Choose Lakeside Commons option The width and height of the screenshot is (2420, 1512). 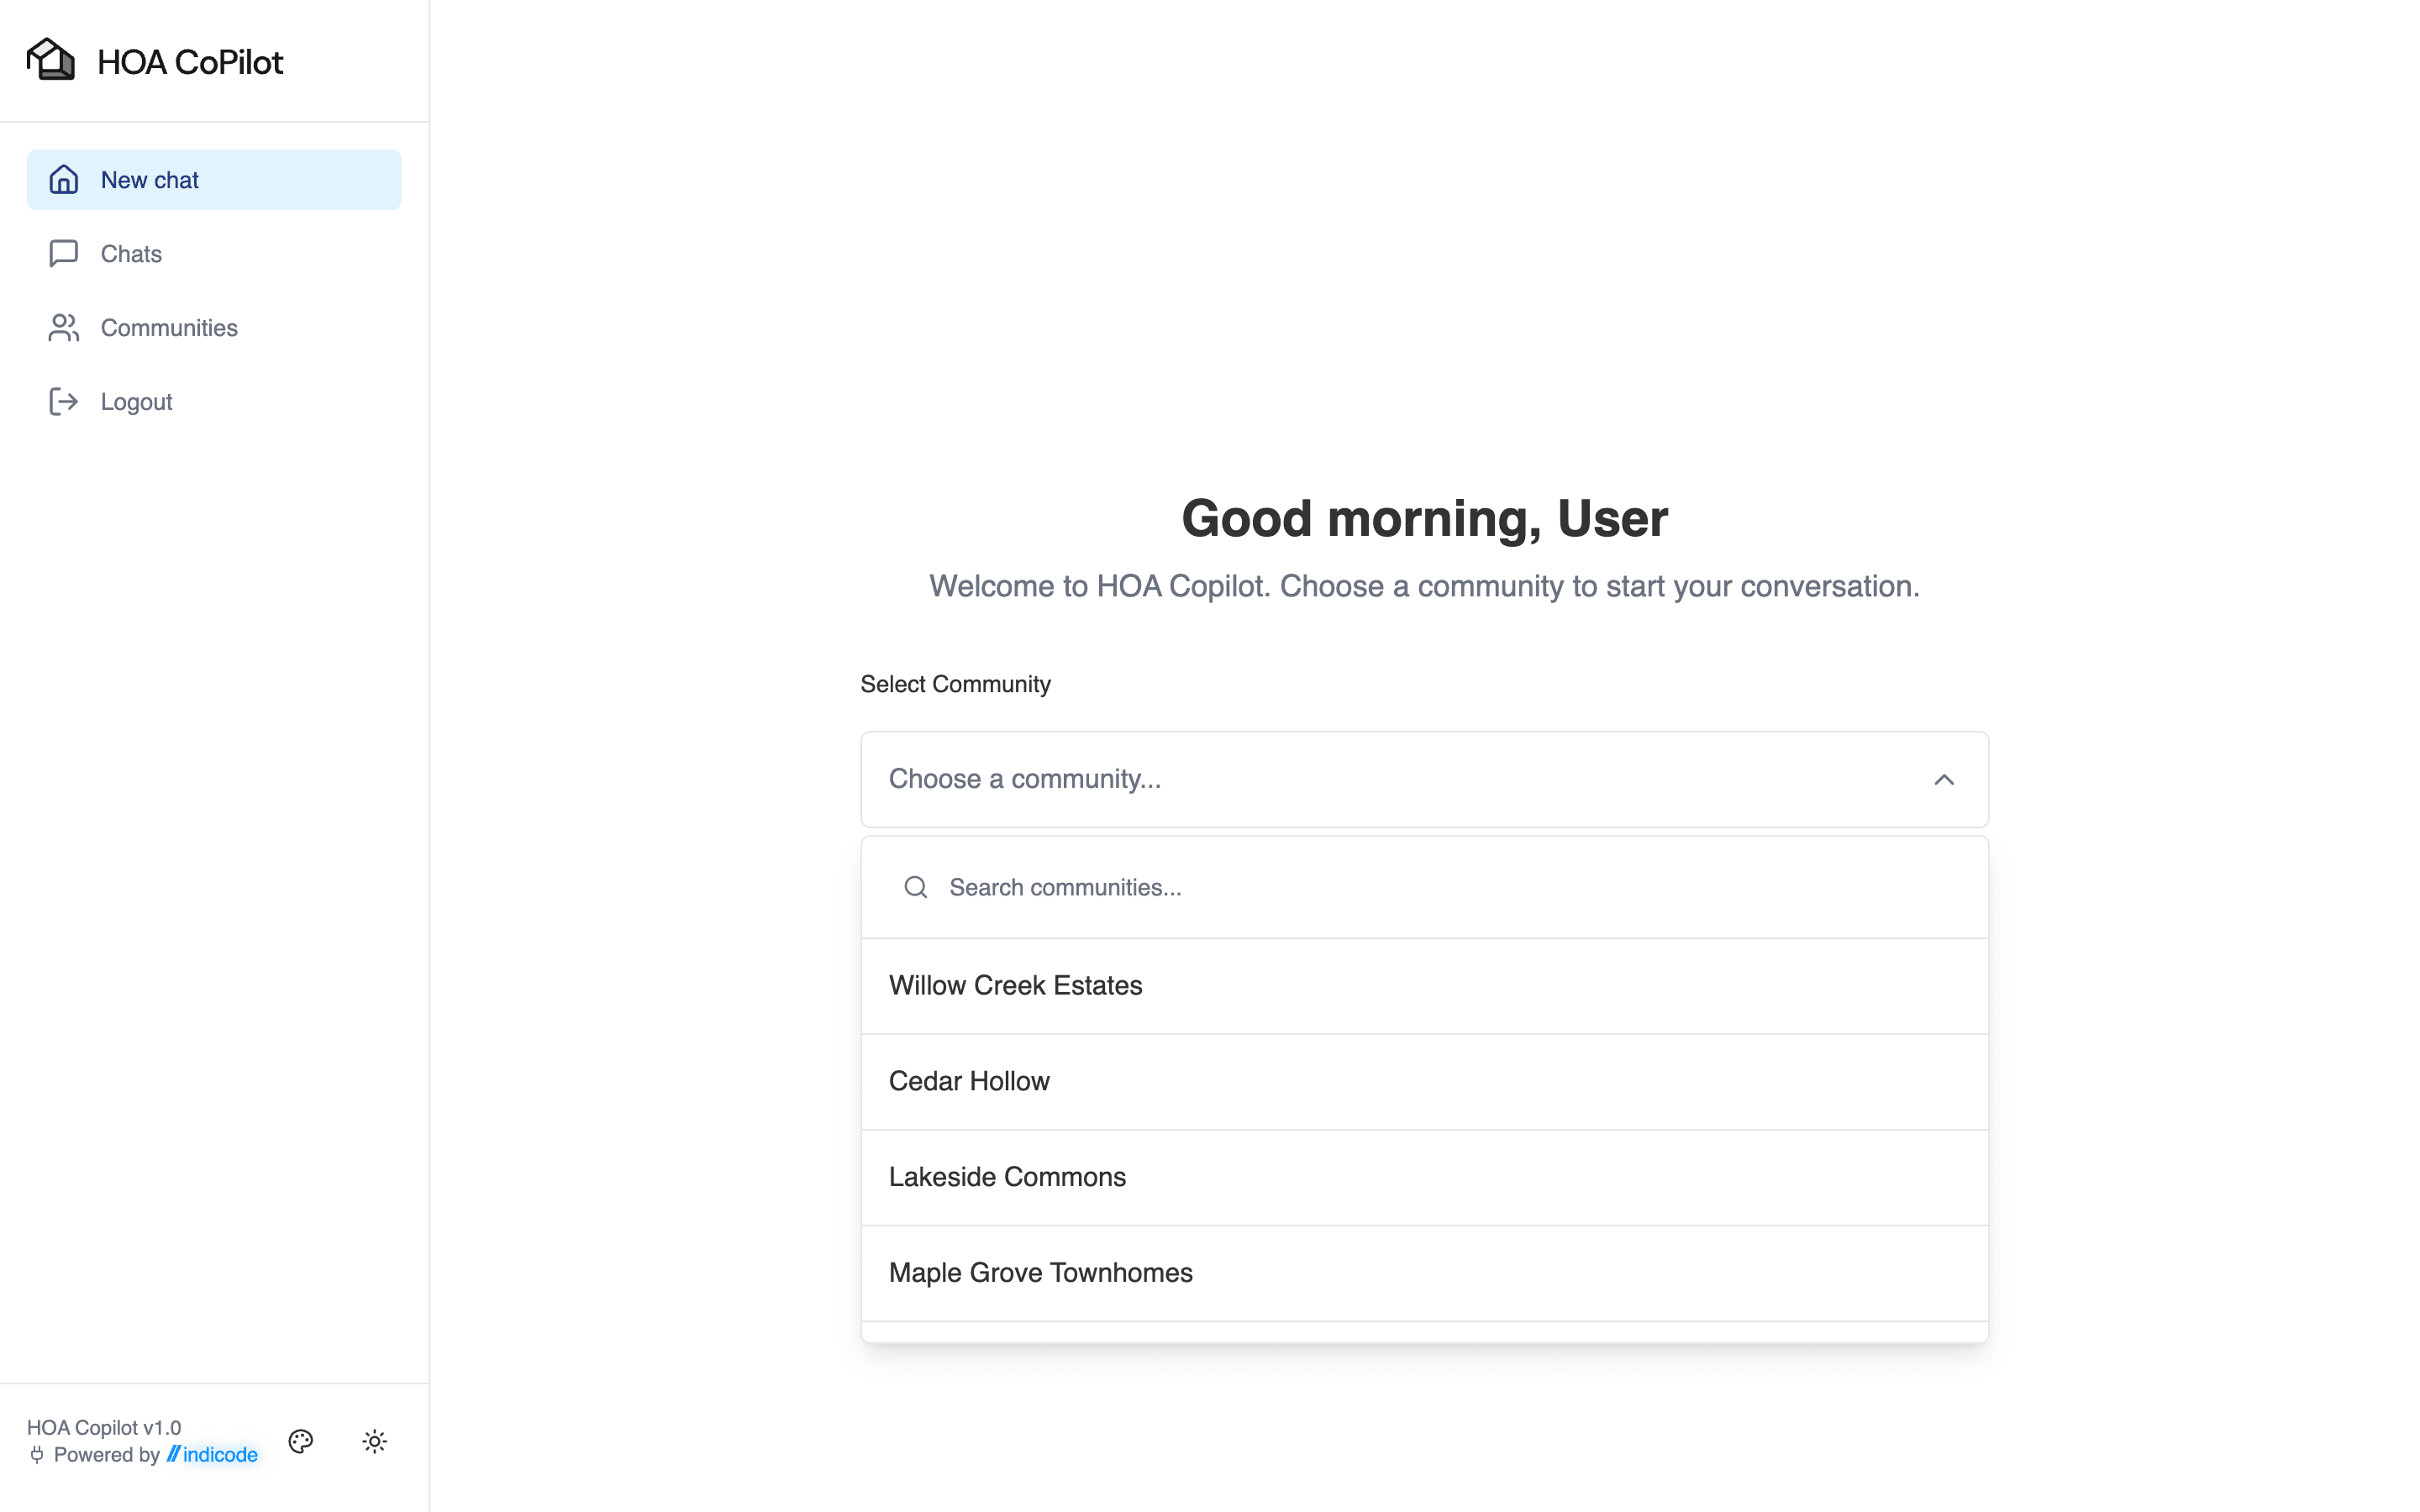(1424, 1177)
